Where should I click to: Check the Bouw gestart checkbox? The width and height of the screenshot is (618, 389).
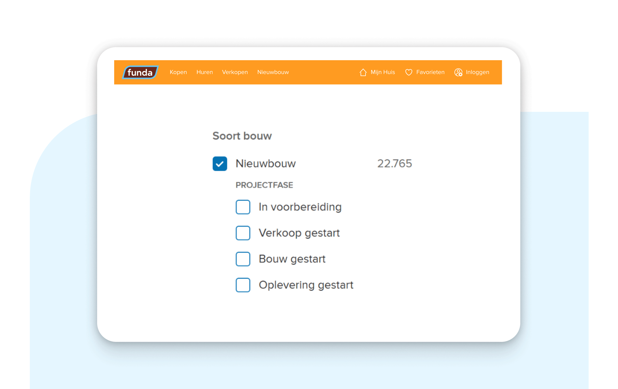[x=243, y=259]
